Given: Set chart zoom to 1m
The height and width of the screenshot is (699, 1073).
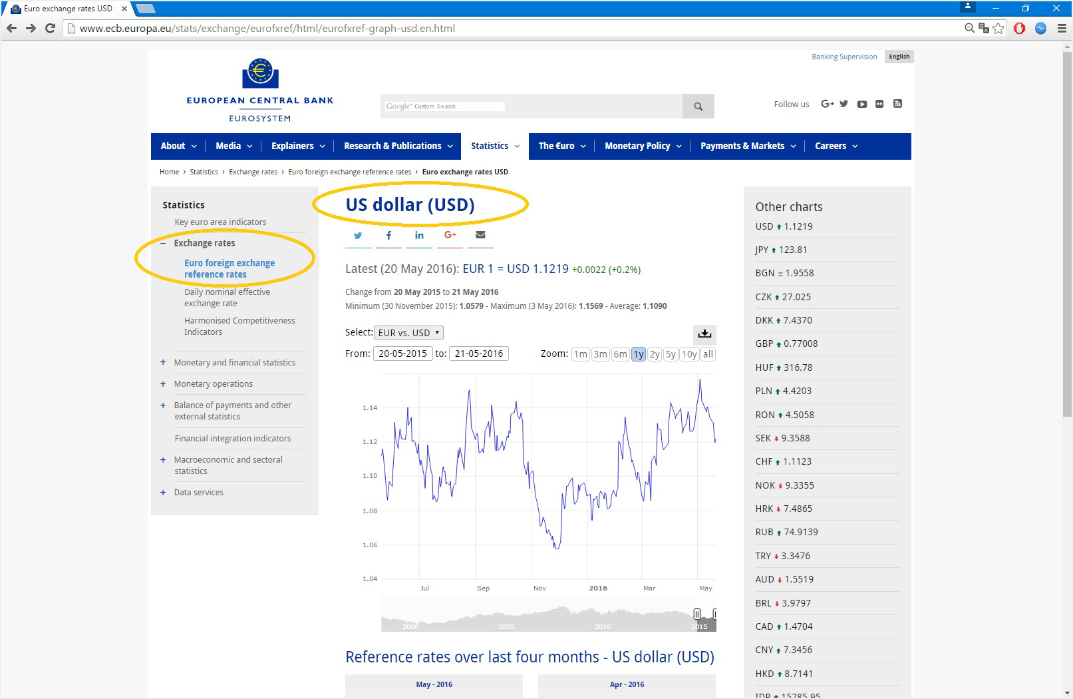Looking at the screenshot, I should pyautogui.click(x=580, y=354).
